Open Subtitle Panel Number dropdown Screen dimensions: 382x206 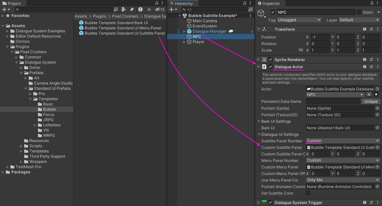pos(343,141)
